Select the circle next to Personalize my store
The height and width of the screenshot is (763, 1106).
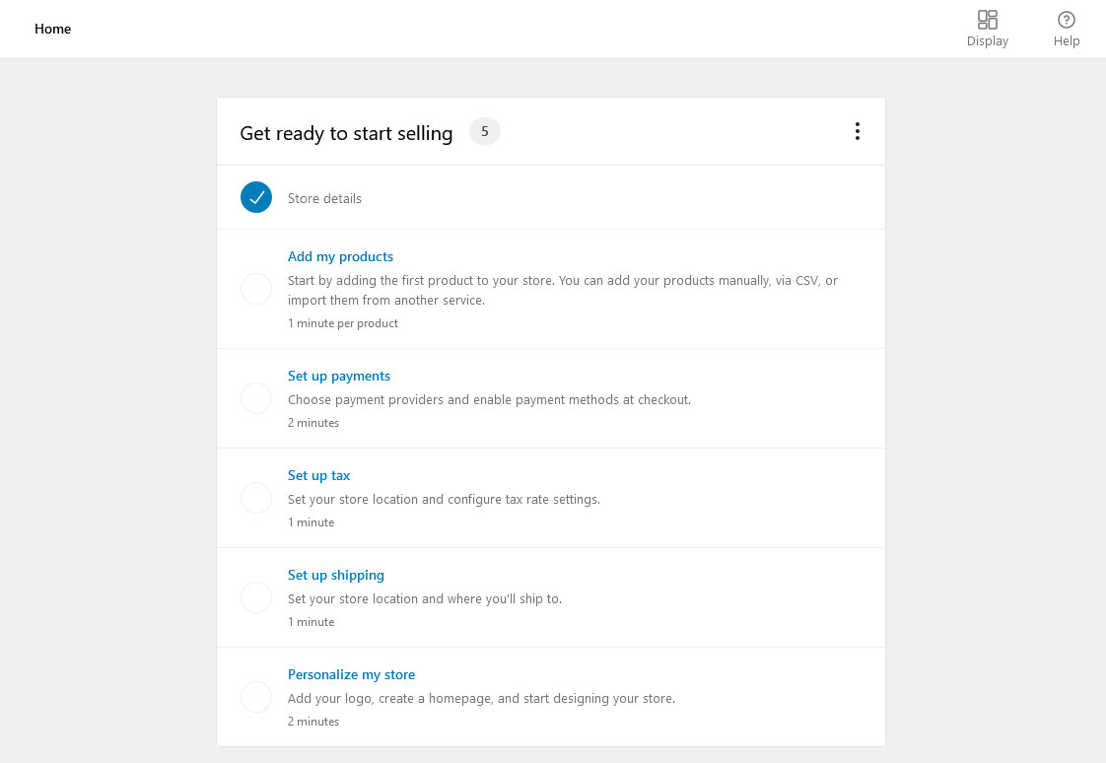[256, 697]
